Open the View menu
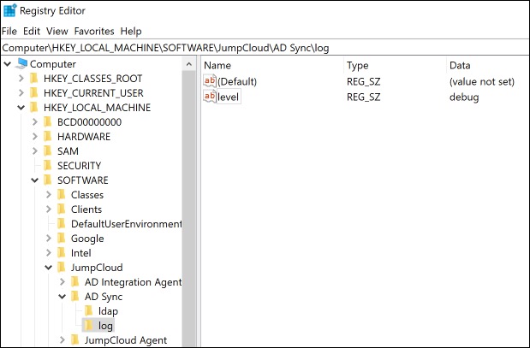The height and width of the screenshot is (348, 530). tap(57, 31)
